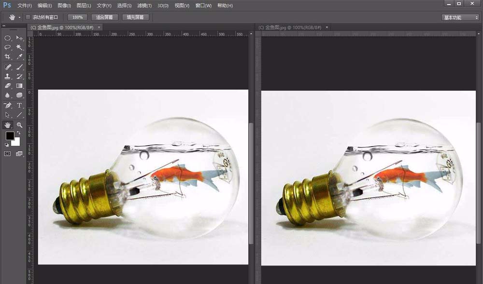Open the 滤镜(T) menu
This screenshot has height=284, width=483.
coord(144,6)
